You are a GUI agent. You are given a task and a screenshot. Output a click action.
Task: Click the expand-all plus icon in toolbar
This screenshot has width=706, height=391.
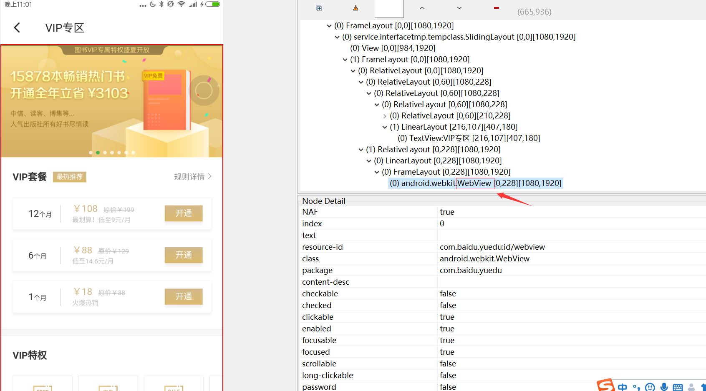point(319,8)
